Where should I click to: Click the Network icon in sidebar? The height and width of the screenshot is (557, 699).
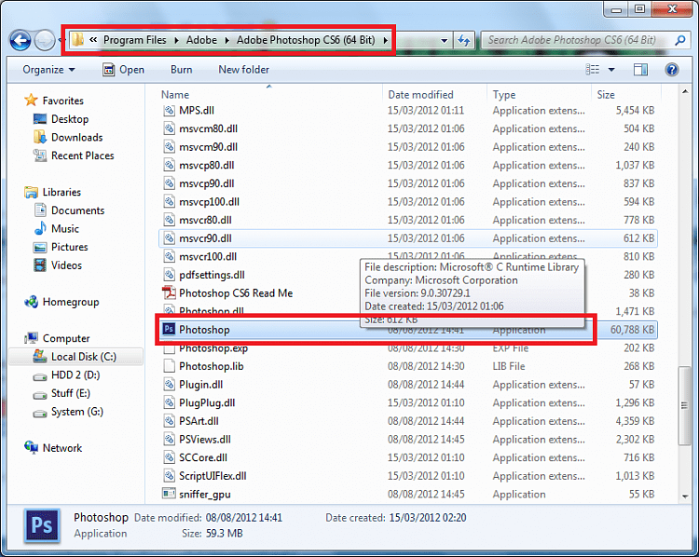click(x=31, y=447)
